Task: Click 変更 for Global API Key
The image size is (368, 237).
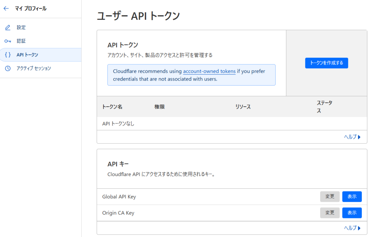Action: point(330,197)
